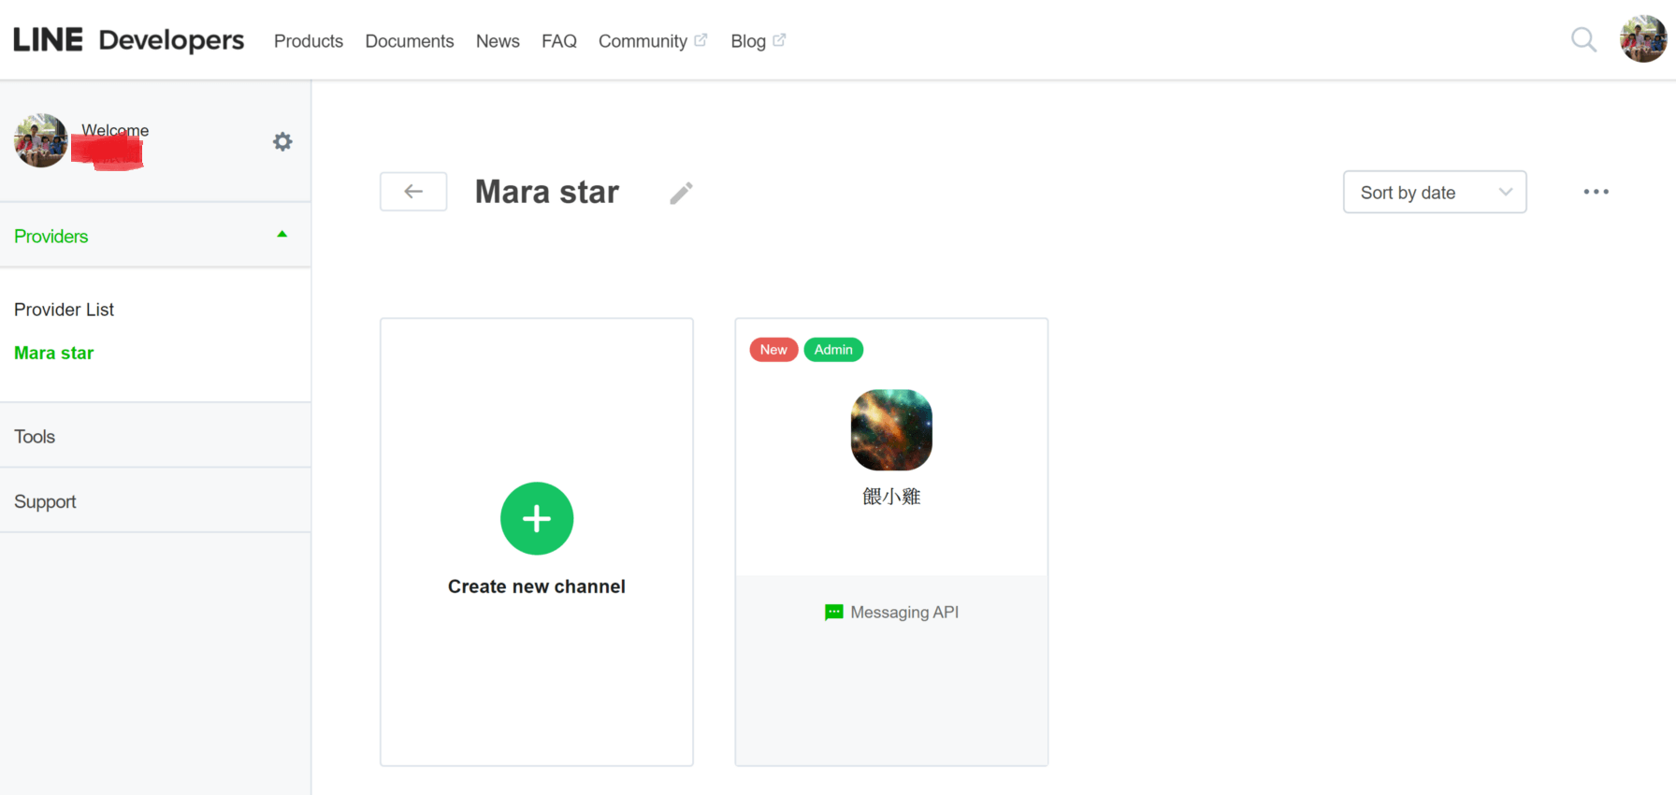Open the Products menu

(309, 41)
